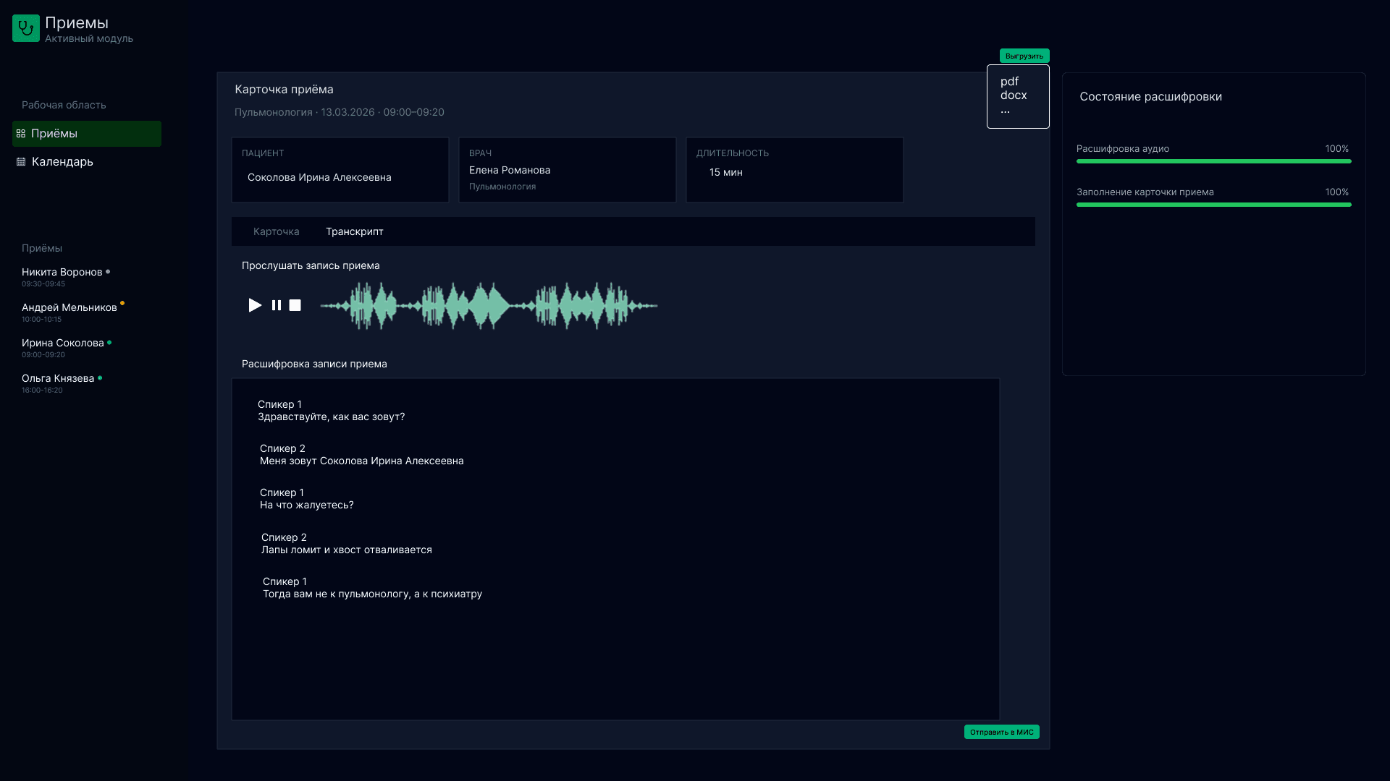Open Никита Воронов appointment
The height and width of the screenshot is (781, 1390).
(62, 273)
